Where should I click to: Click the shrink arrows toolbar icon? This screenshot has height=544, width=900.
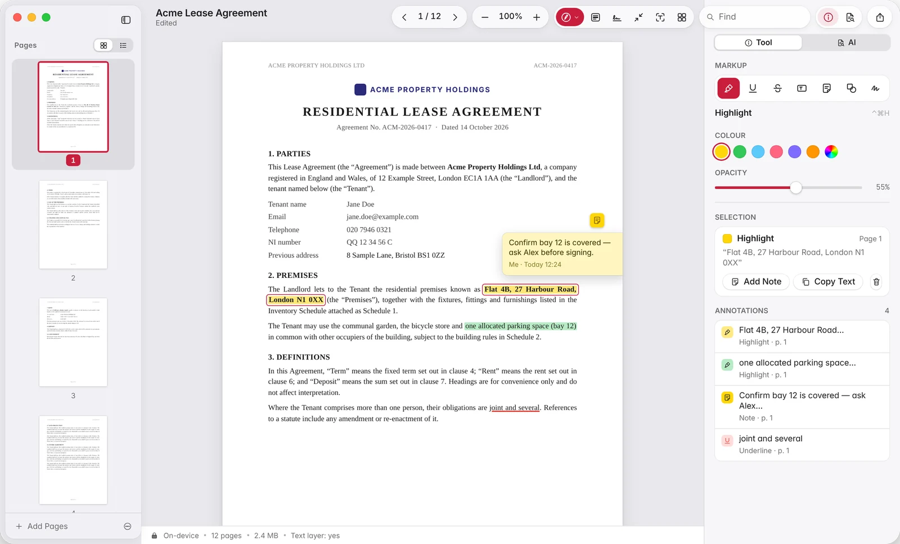click(x=638, y=17)
